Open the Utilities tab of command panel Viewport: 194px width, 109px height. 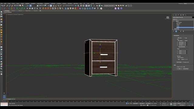pyautogui.click(x=186, y=15)
